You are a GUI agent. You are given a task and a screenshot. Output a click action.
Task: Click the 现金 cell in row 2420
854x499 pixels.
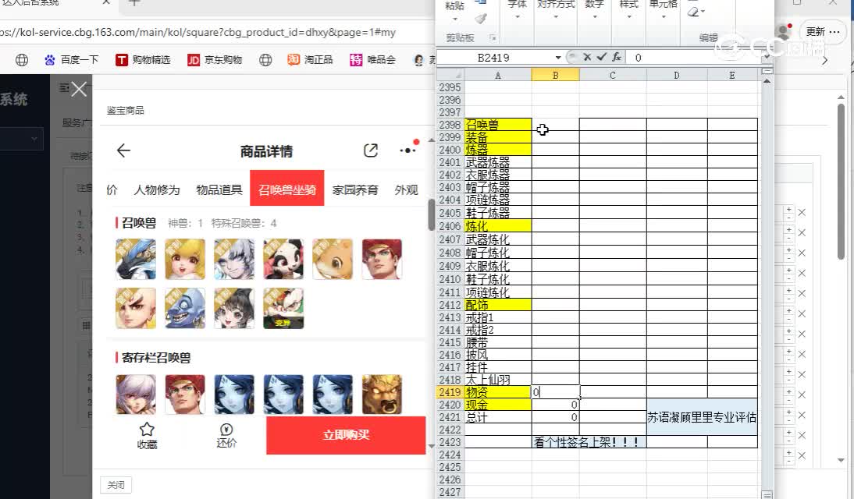498,405
